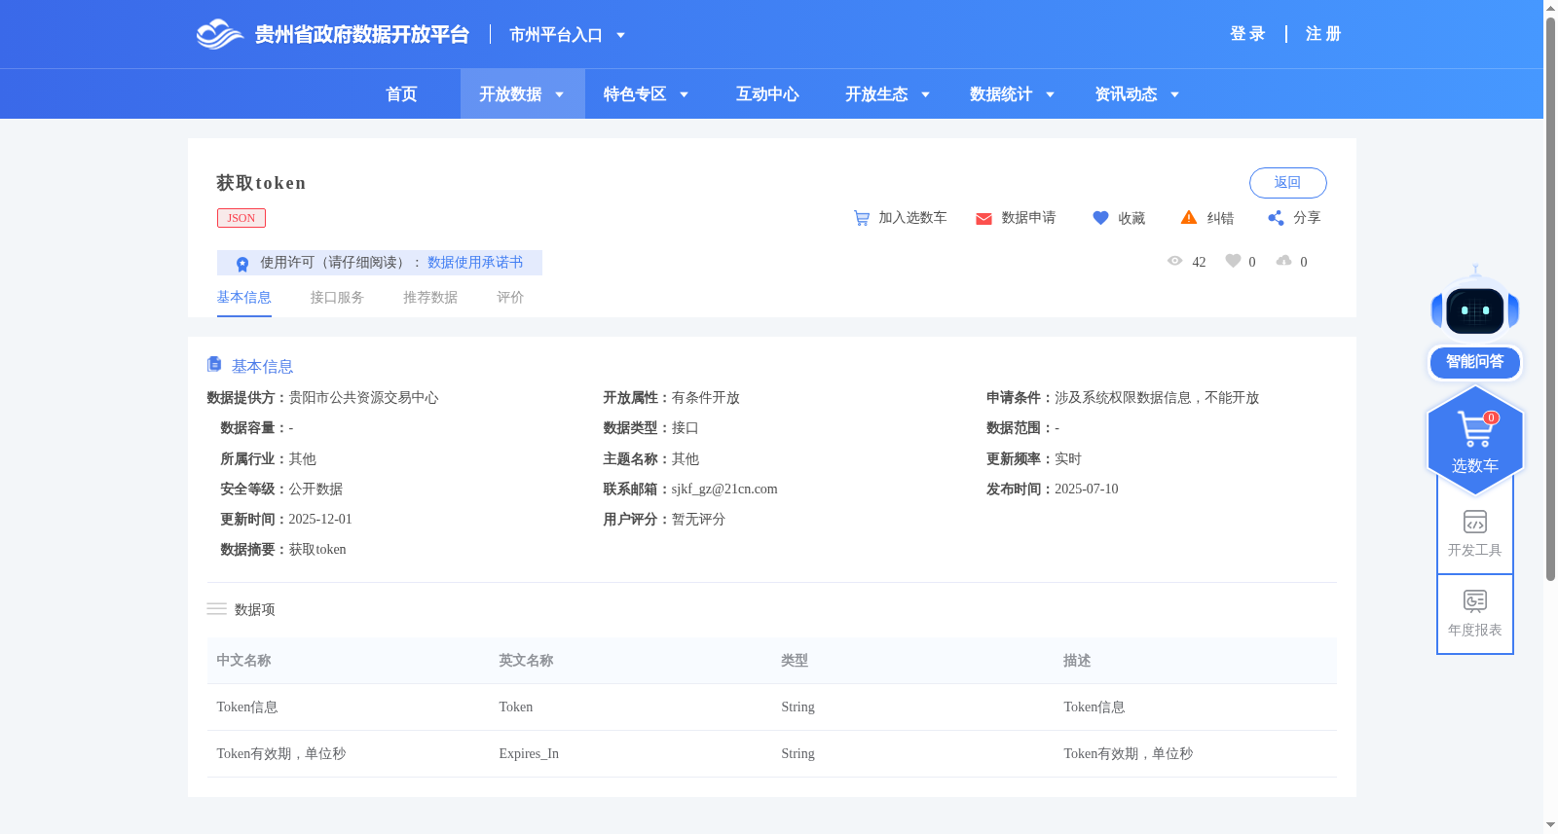
Task: Expand the 市州平台入口 dropdown arrow
Action: pos(620,35)
